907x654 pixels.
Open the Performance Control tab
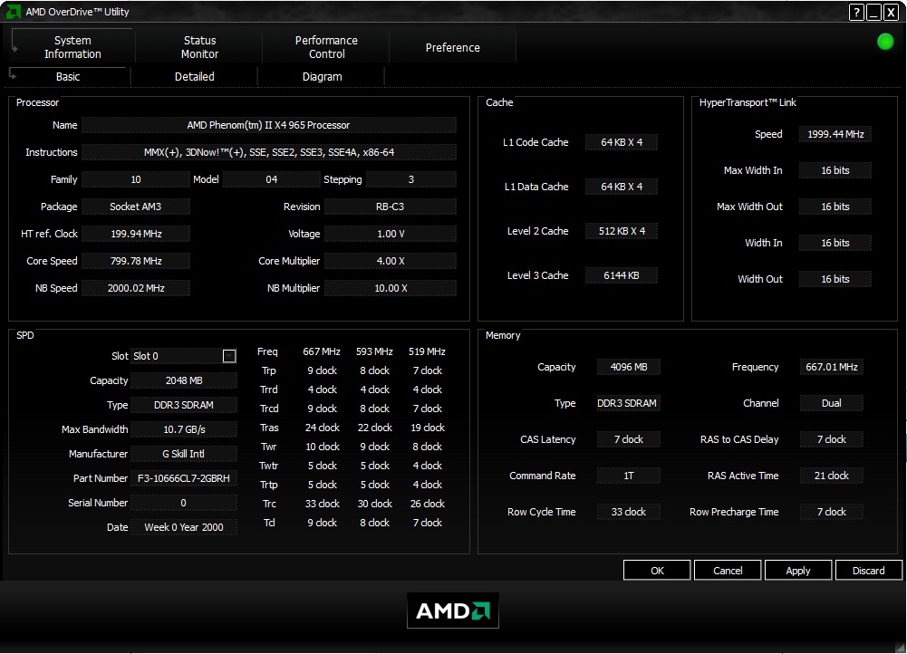click(x=326, y=47)
